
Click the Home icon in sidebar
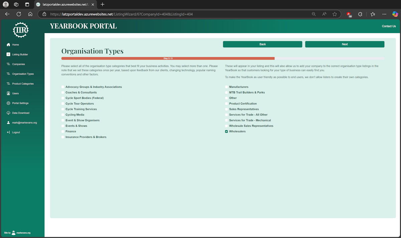(x=8, y=45)
